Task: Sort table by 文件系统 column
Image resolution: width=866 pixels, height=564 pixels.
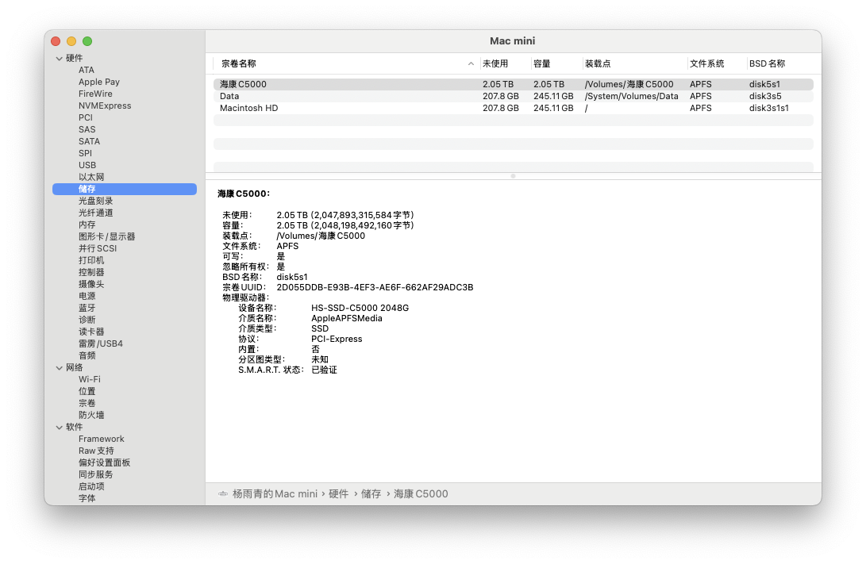Action: (706, 63)
